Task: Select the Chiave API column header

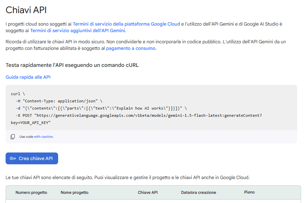Action: tap(148, 193)
